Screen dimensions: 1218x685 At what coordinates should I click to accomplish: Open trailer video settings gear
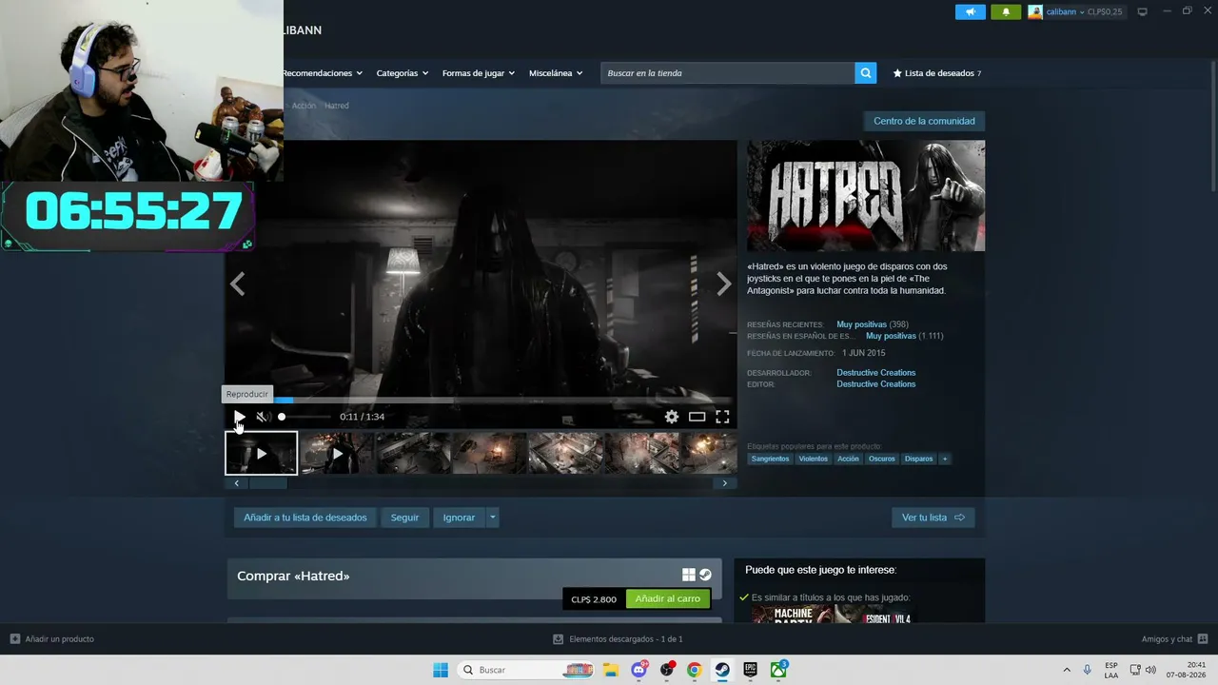click(x=672, y=417)
